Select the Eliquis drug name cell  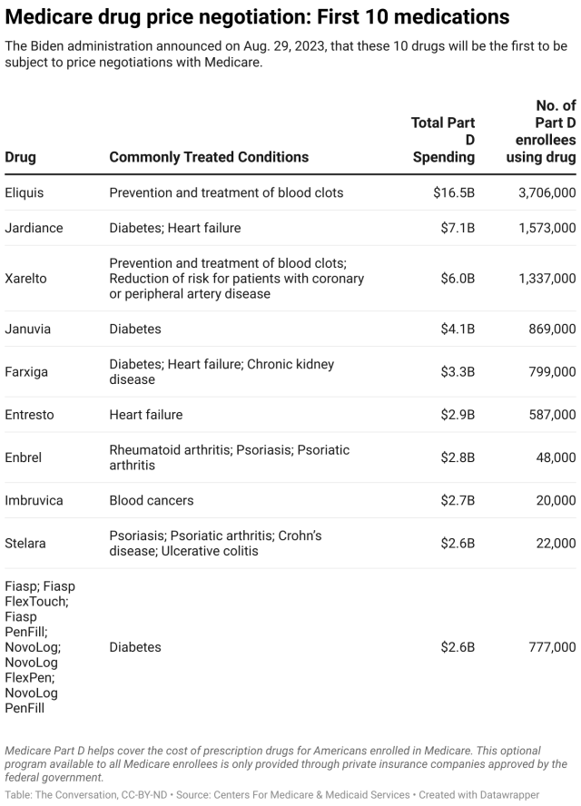tap(25, 192)
